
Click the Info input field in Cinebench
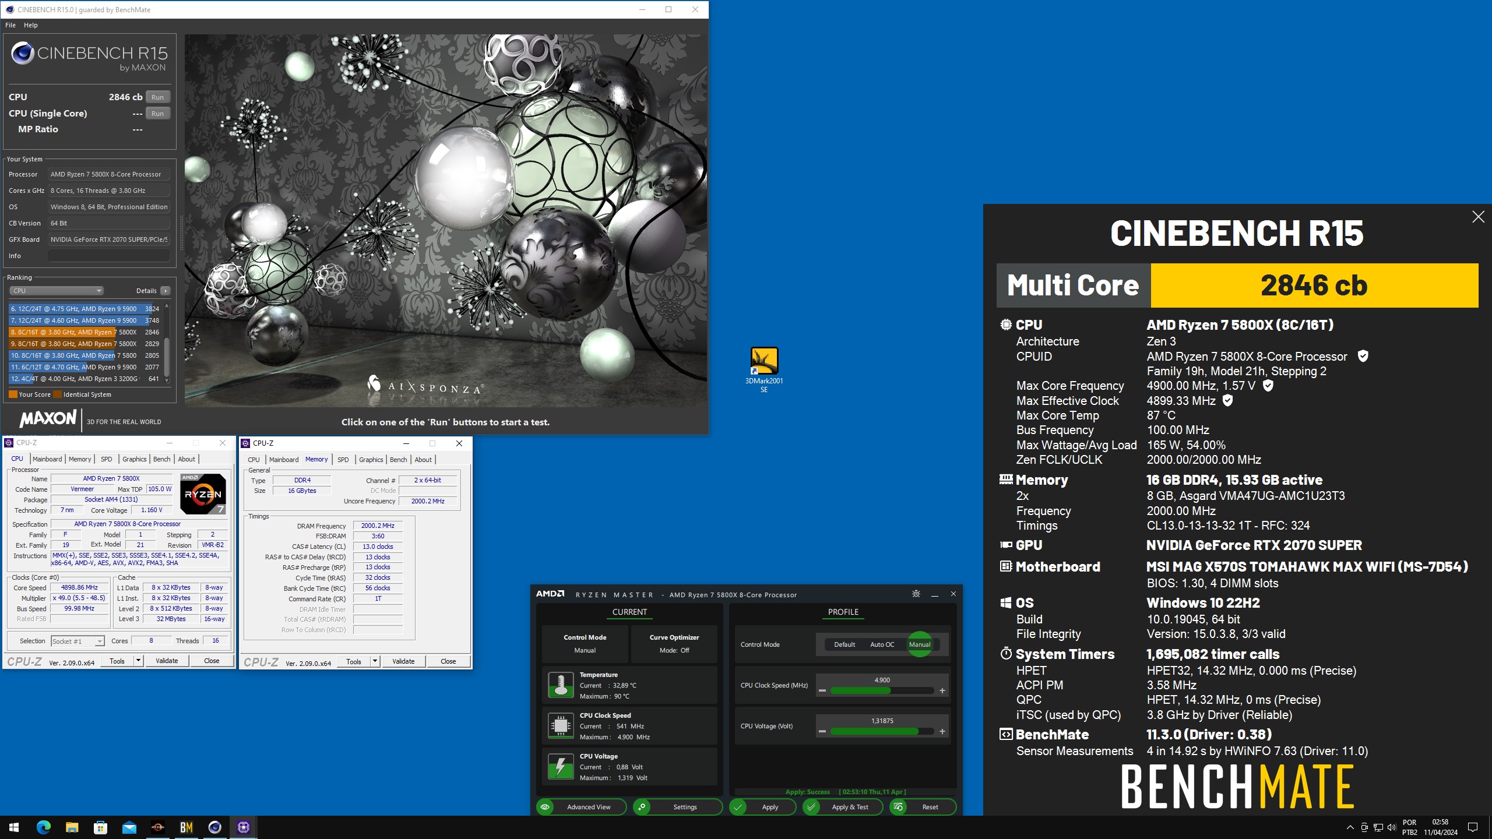pyautogui.click(x=109, y=256)
